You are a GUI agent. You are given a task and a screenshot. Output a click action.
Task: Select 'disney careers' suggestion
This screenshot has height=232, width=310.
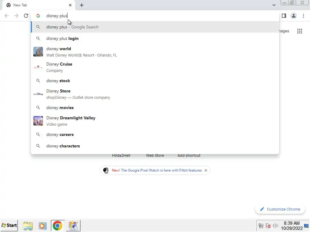pos(155,134)
